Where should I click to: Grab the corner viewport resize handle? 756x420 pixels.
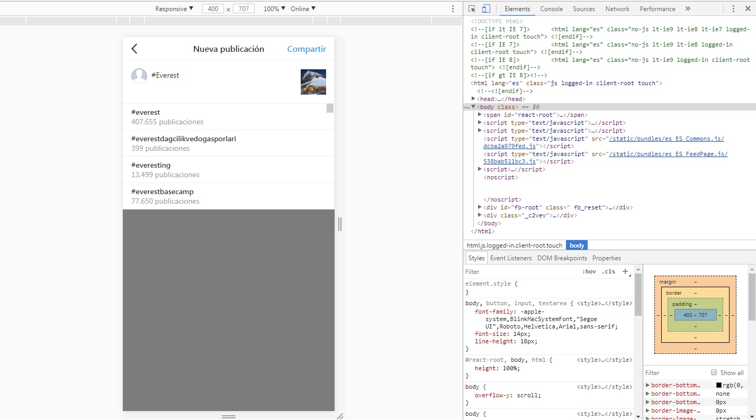(x=340, y=416)
